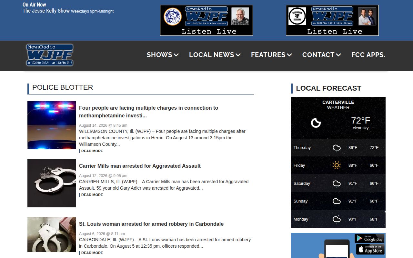Tap the App Store download badge
This screenshot has width=413, height=258.
point(370,249)
